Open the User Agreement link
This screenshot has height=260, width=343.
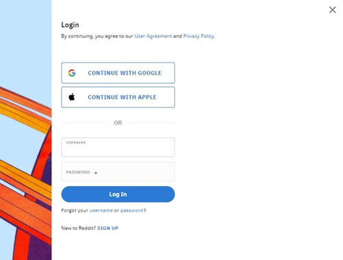(153, 36)
